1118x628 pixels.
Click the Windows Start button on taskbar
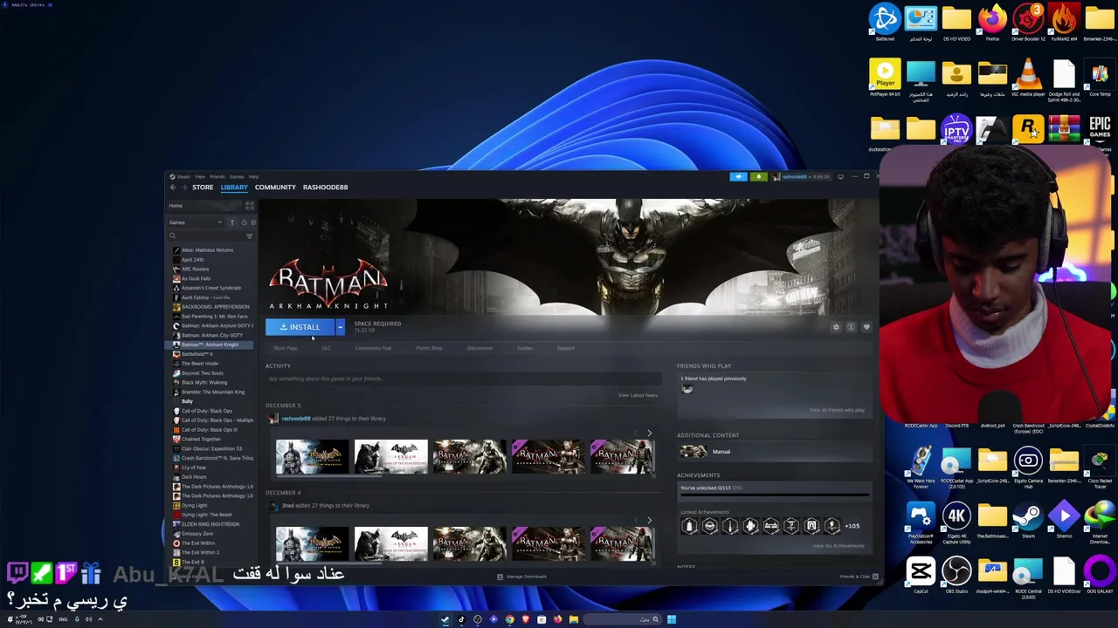[671, 619]
